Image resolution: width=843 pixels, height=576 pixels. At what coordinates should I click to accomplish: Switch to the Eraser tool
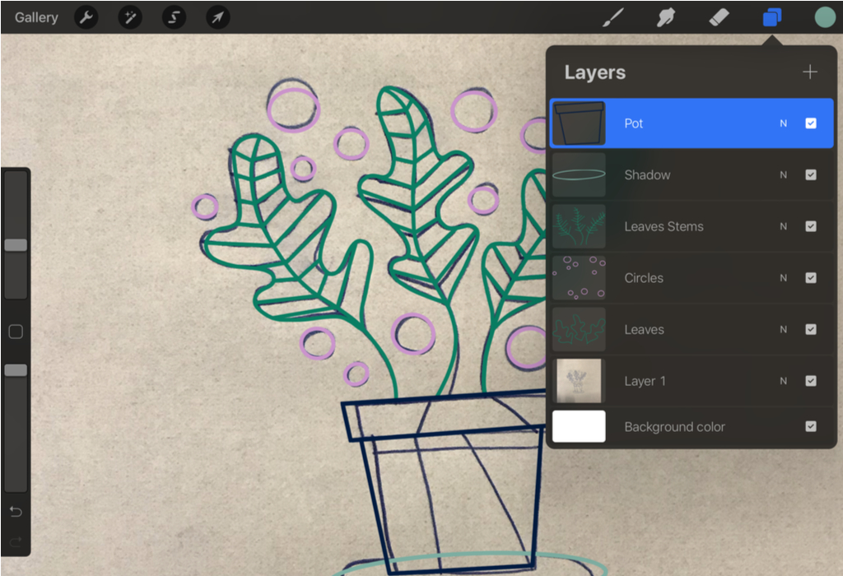(717, 17)
